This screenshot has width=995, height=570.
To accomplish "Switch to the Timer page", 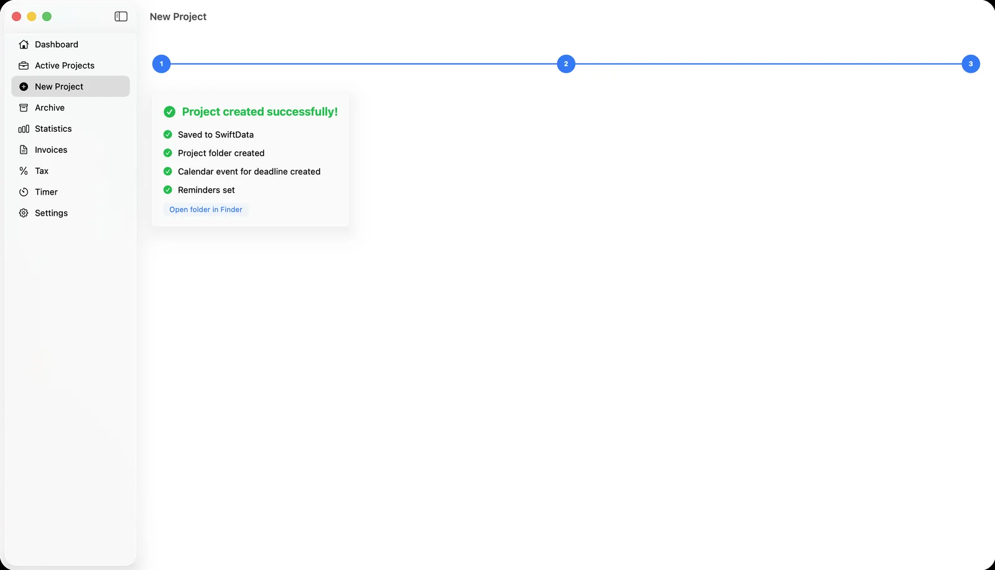I will click(x=70, y=192).
